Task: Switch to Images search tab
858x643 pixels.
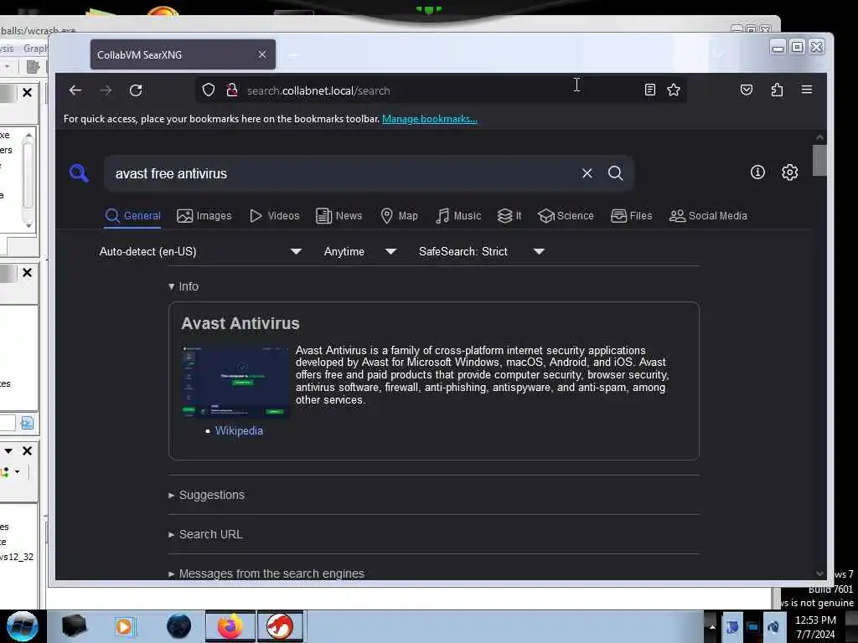Action: pyautogui.click(x=204, y=216)
